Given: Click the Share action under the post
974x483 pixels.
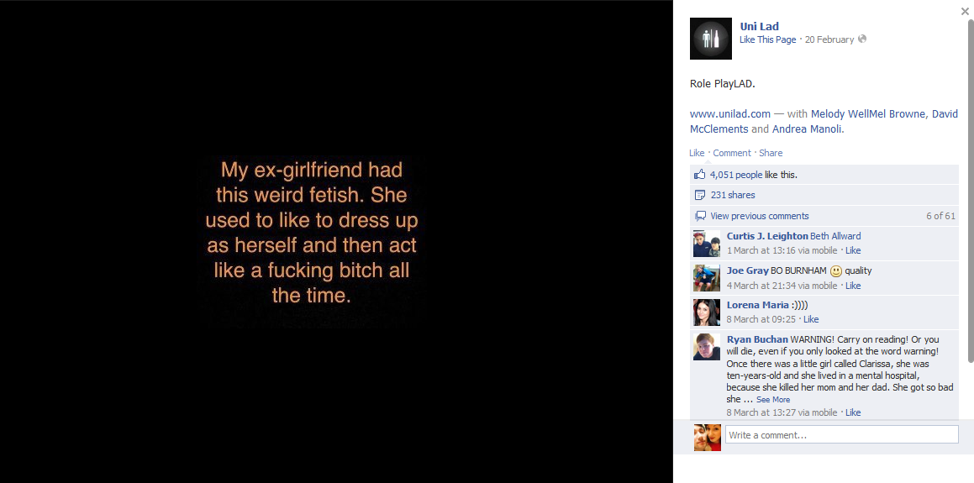Looking at the screenshot, I should point(771,153).
